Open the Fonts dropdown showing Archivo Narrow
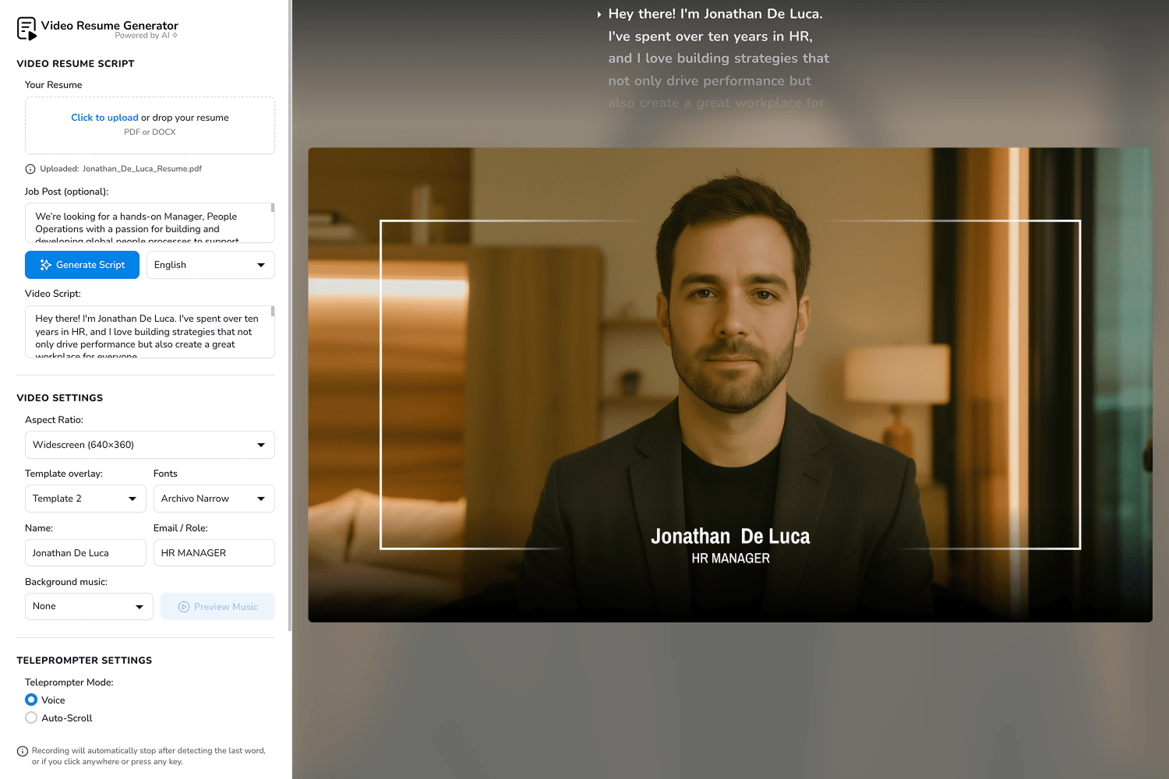The width and height of the screenshot is (1169, 779). (214, 499)
